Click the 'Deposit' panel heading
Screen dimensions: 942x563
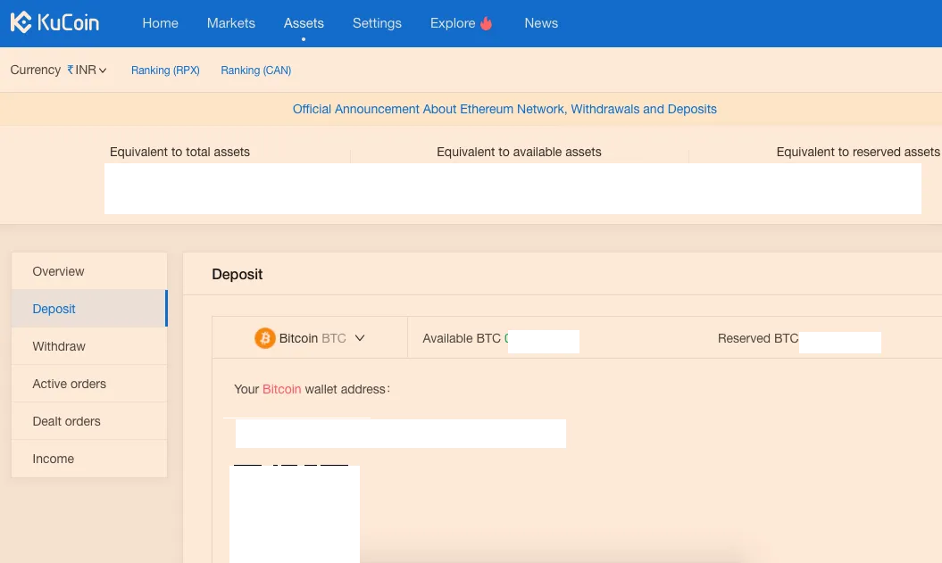pos(238,274)
